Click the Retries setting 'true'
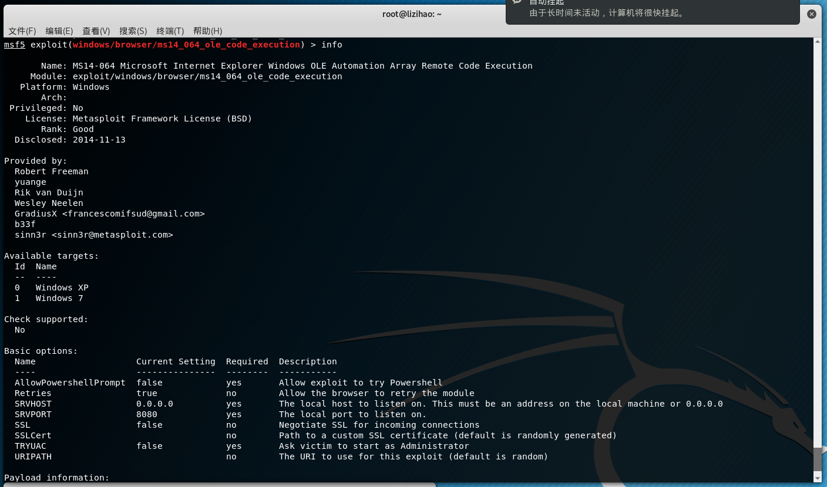Image resolution: width=827 pixels, height=487 pixels. 147,393
